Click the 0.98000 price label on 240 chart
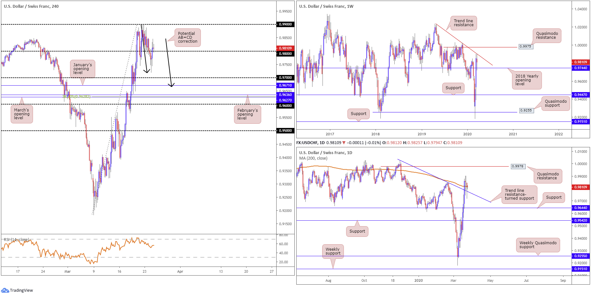 click(285, 54)
